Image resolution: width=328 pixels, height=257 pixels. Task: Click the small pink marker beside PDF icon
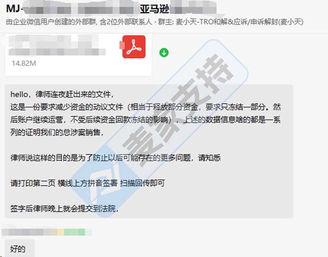click(x=122, y=45)
